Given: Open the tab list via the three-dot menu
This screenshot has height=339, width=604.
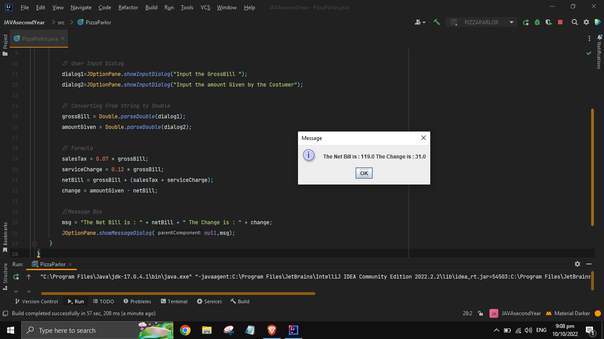Looking at the screenshot, I should coord(589,38).
